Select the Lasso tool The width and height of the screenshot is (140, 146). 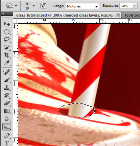point(7,40)
